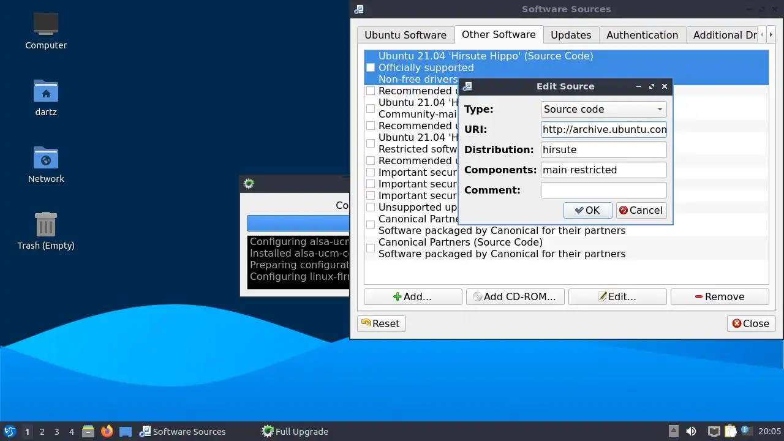
Task: Open the Type dropdown in Edit Source
Action: pyautogui.click(x=603, y=109)
